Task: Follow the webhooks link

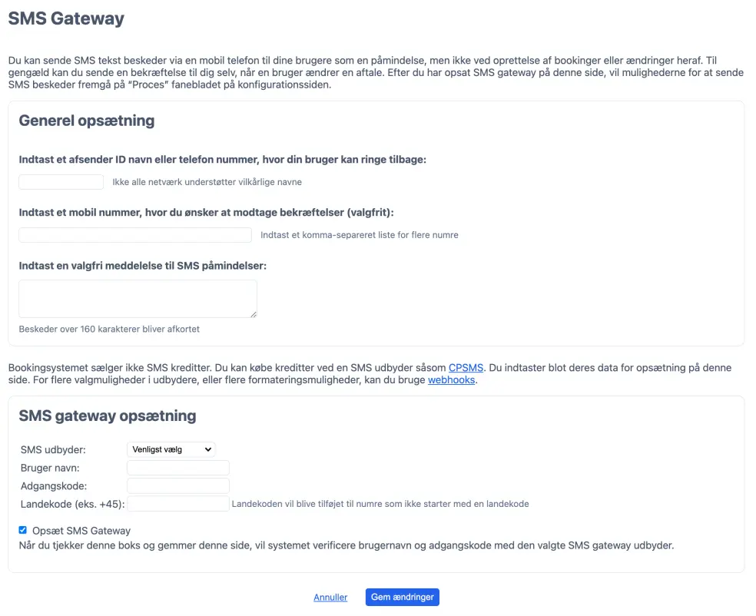Action: (x=452, y=379)
